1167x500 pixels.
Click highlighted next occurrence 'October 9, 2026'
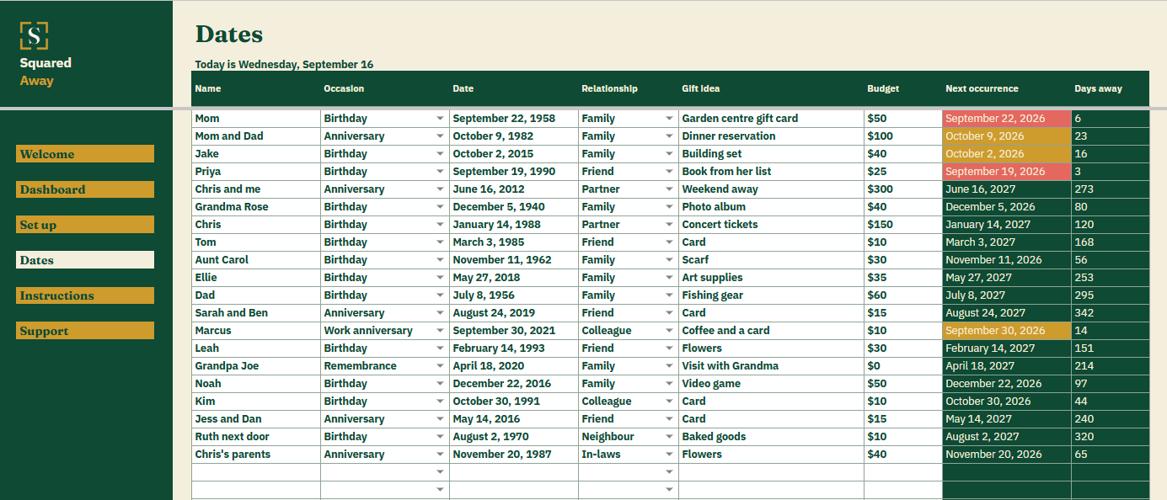[x=1007, y=136]
